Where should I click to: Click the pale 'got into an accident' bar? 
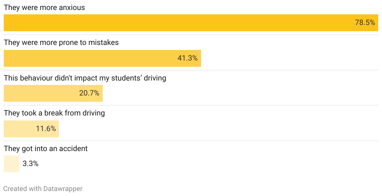(12, 164)
